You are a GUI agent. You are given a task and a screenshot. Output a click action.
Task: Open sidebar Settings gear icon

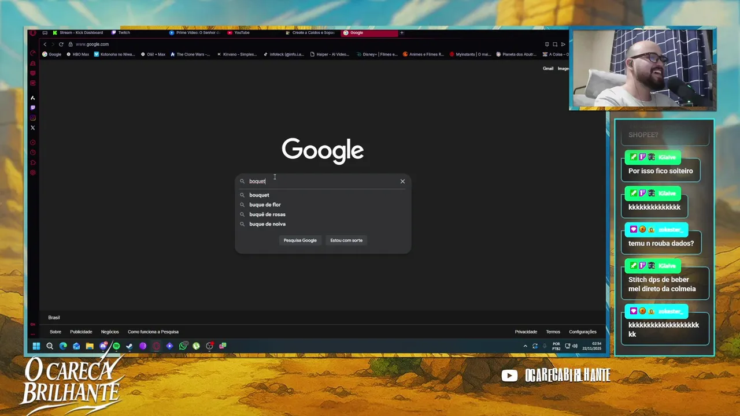coord(33,172)
